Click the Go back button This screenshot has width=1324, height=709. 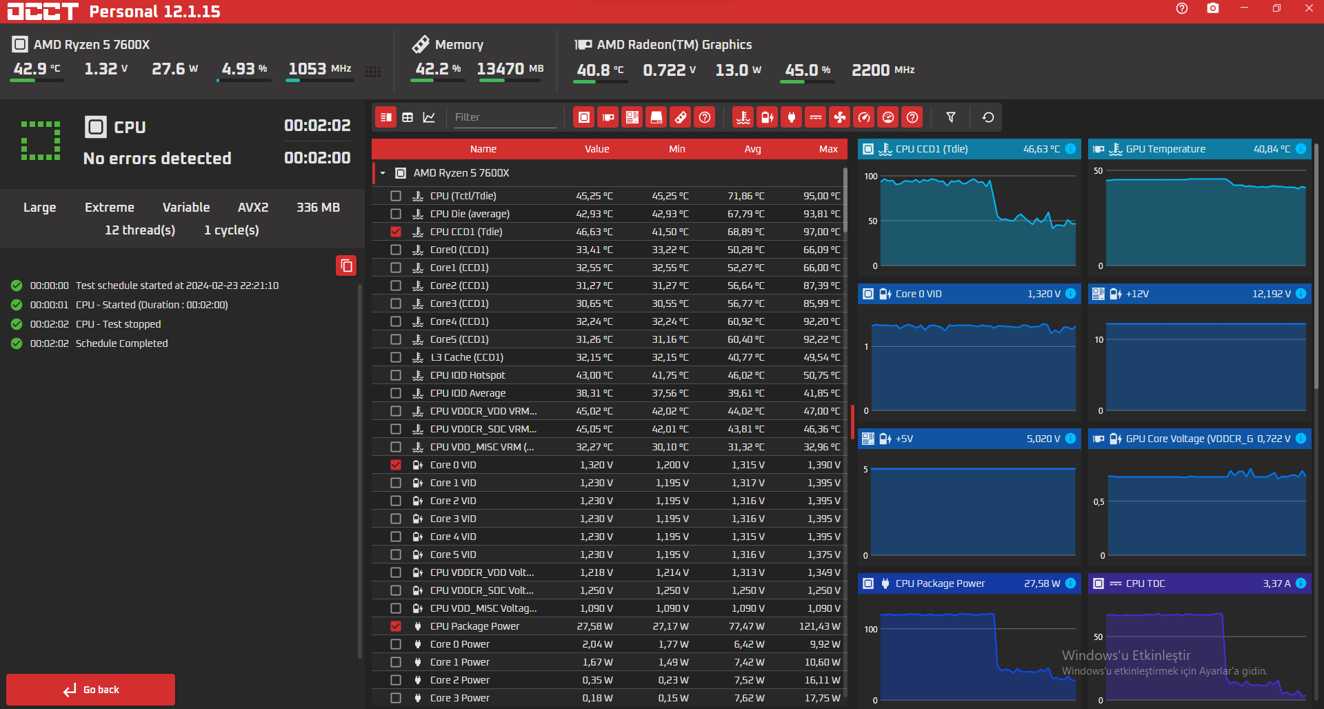pos(90,690)
